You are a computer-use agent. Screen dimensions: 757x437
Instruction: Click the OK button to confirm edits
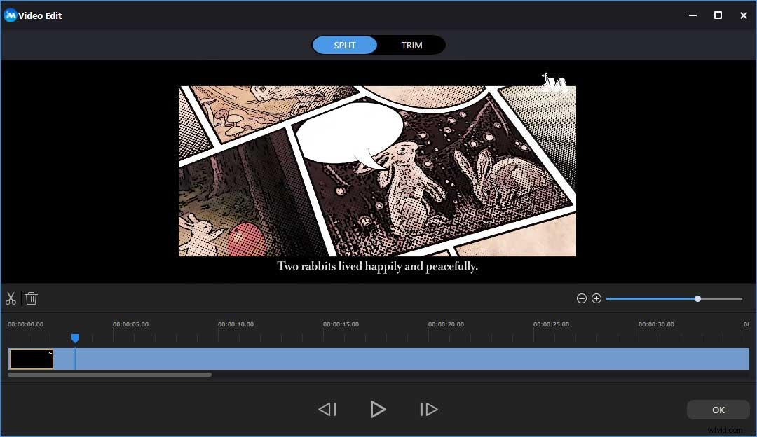click(718, 410)
